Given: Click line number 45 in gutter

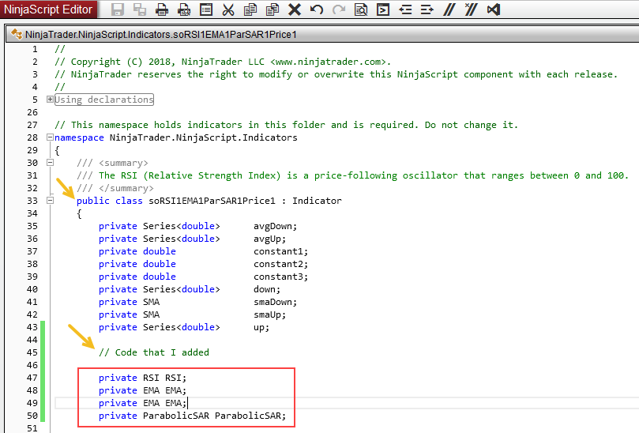Looking at the screenshot, I should coord(32,352).
